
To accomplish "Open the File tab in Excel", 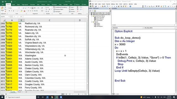I will pos(3,5).
